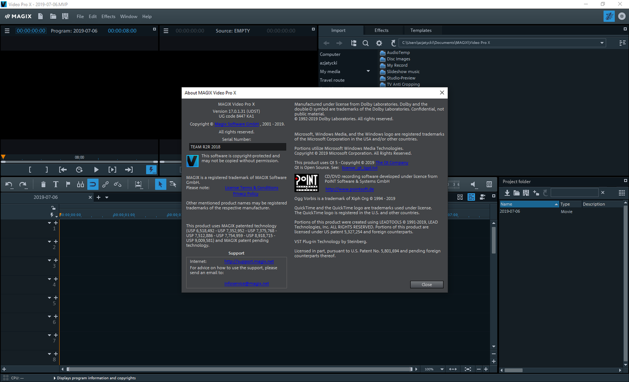Open the path dropdown in Import panel
Screen dimensions: 629x382
pos(602,43)
